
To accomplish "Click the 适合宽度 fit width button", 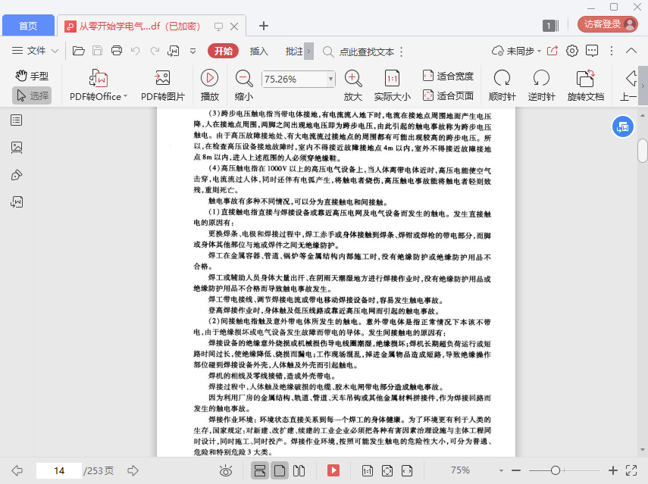I will [448, 76].
